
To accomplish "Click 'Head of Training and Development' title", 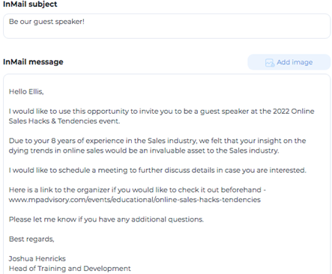I will coord(70,269).
